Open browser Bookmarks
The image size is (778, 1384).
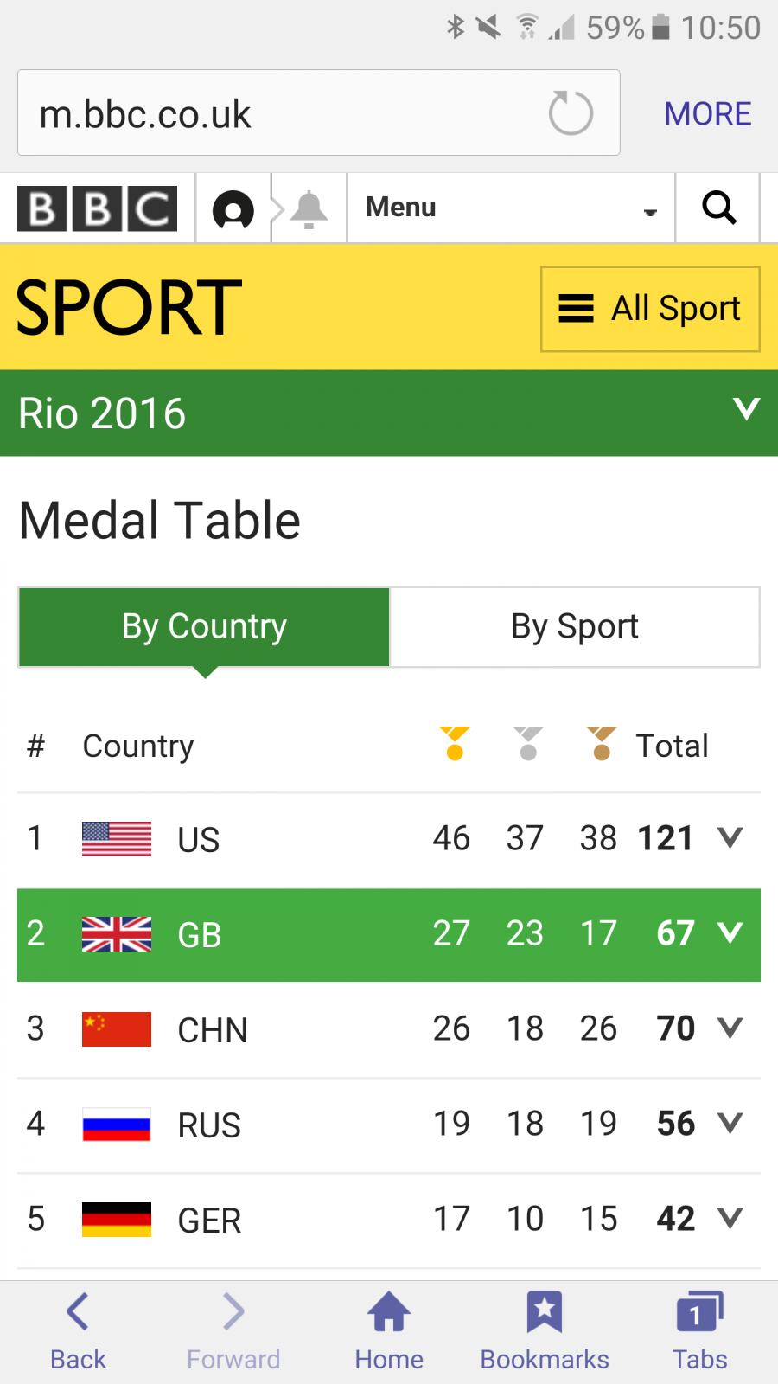(545, 1330)
